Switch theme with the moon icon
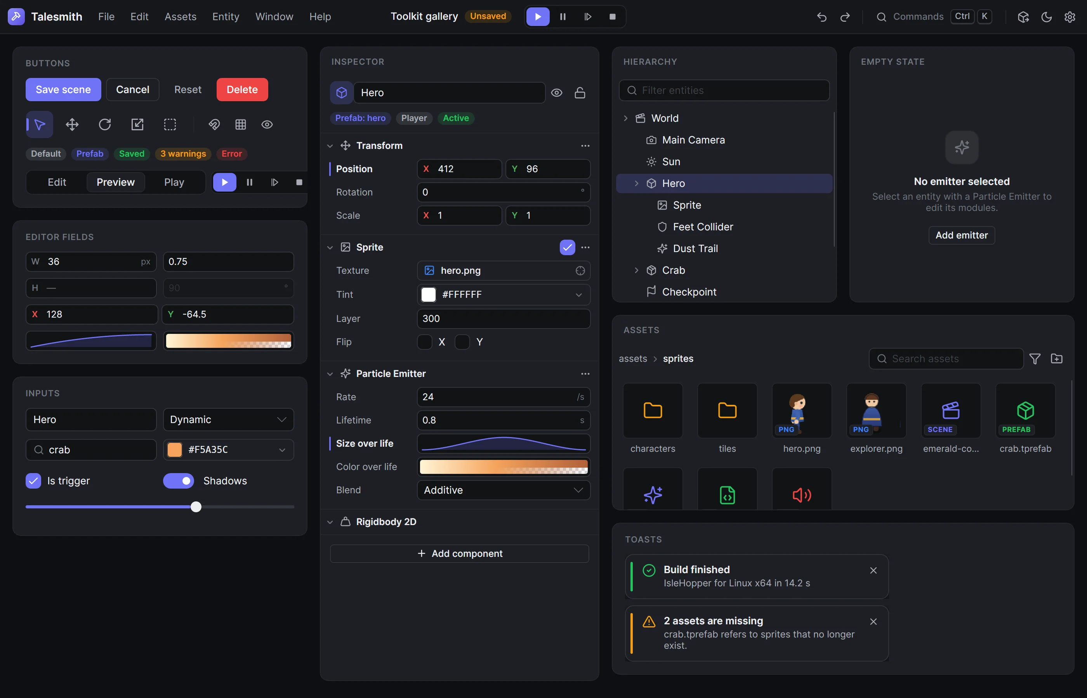The image size is (1087, 698). click(1046, 17)
